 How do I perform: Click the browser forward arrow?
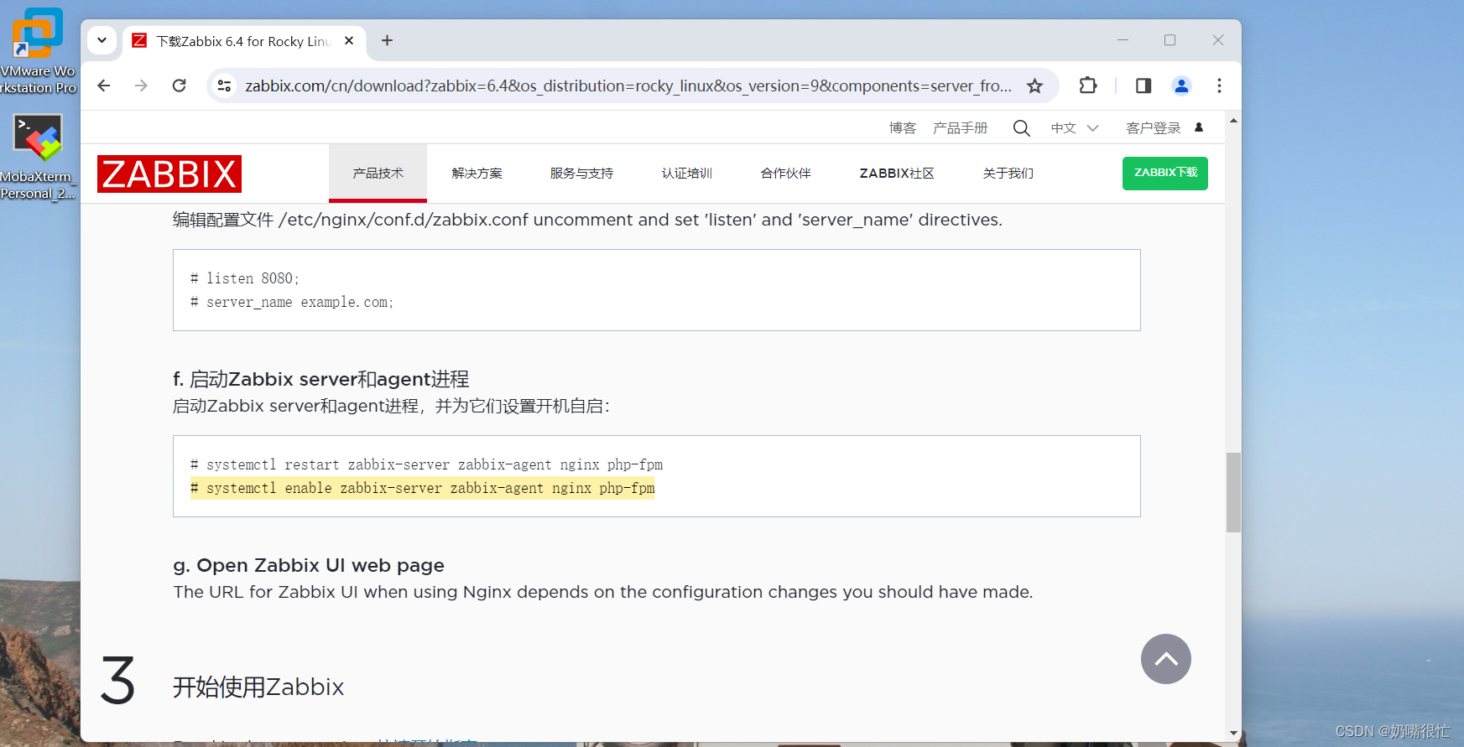click(141, 86)
